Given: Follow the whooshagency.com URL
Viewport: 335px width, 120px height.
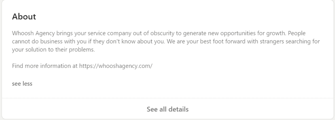Looking at the screenshot, I should coord(115,66).
